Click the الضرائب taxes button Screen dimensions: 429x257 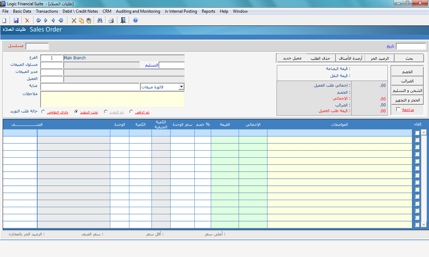(407, 81)
